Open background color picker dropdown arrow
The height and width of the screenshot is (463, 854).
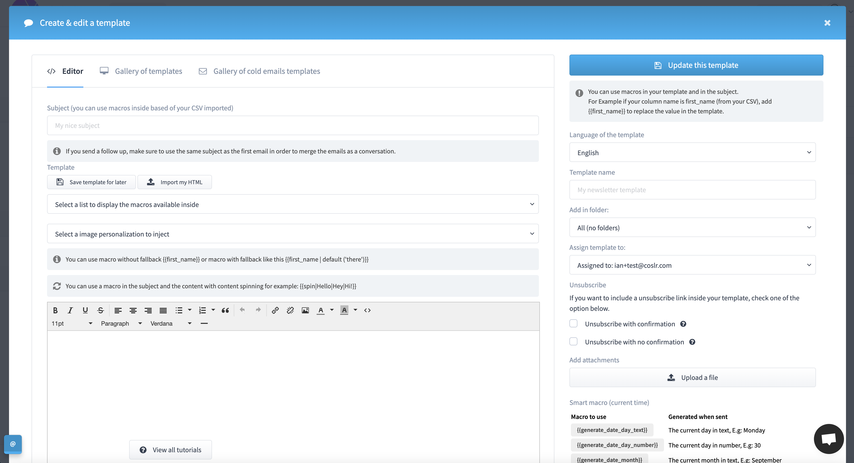pos(355,310)
